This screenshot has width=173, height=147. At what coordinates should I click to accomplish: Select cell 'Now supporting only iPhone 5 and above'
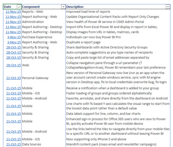click(x=118, y=139)
